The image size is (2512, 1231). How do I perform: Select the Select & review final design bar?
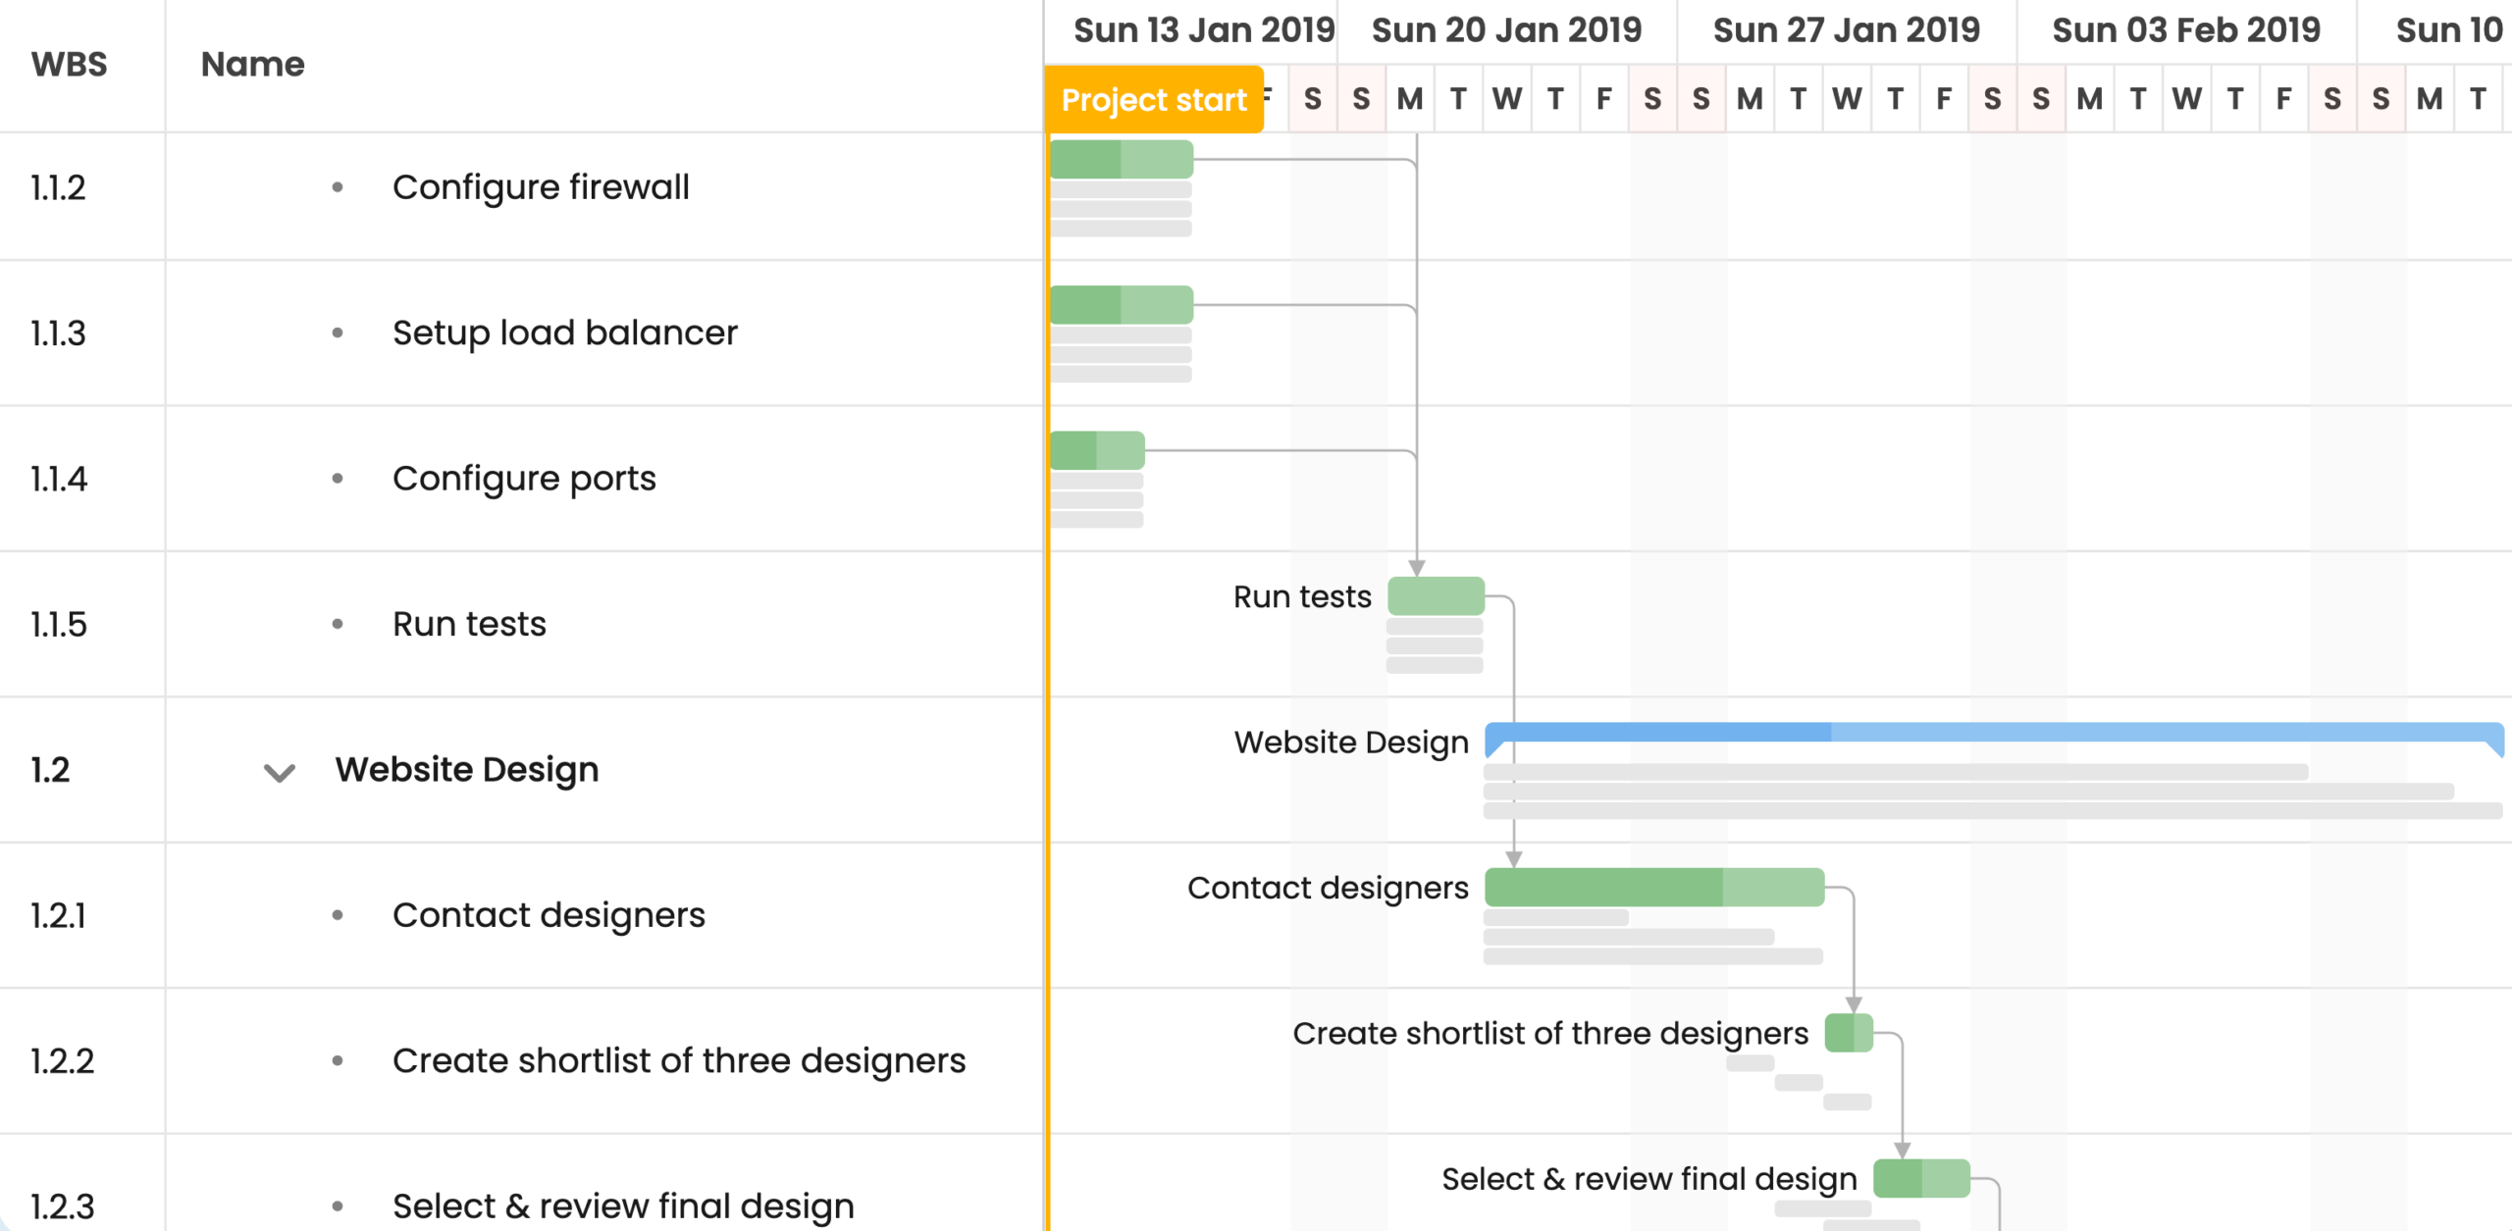(1921, 1178)
